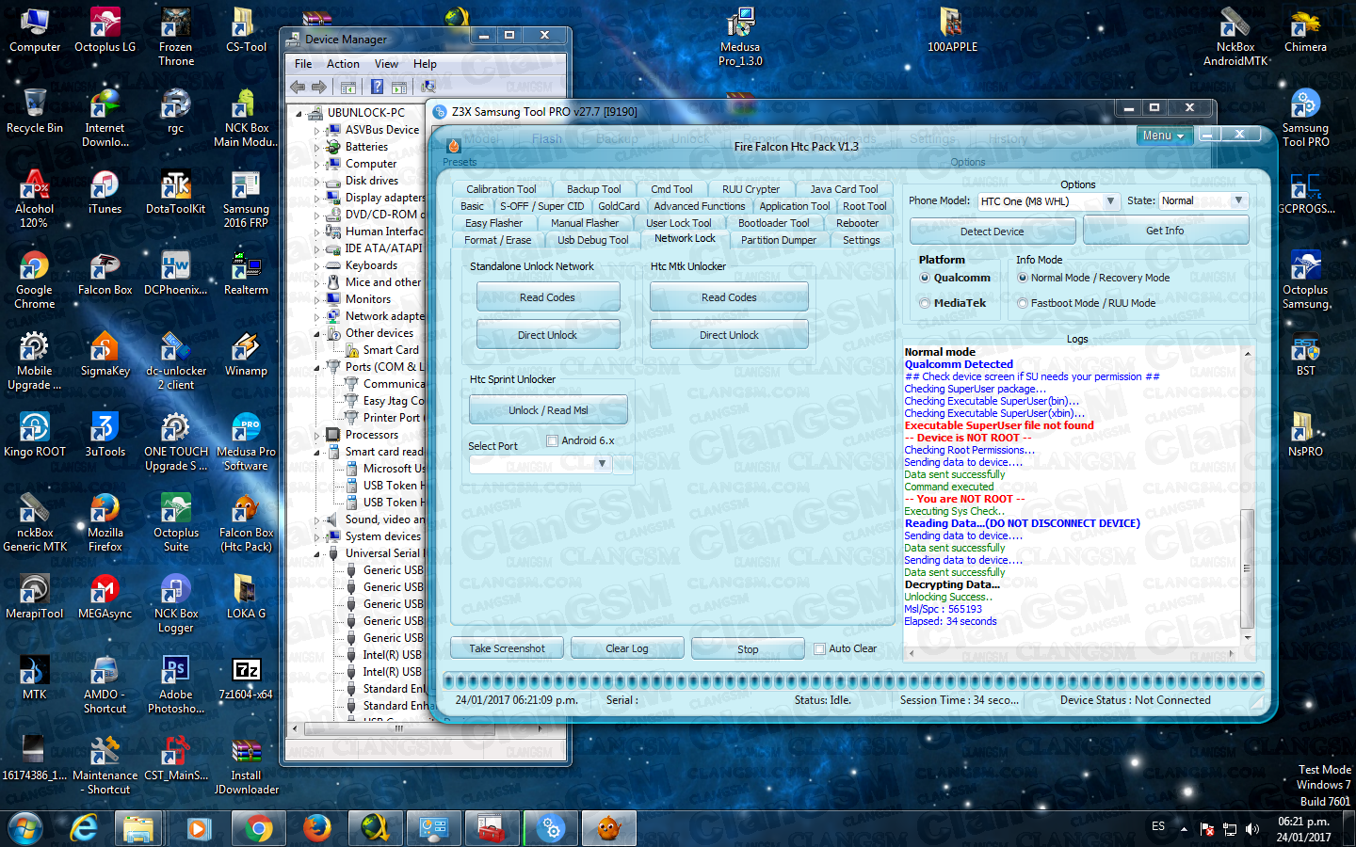Open Falcon Box (Htc Pack) desktop icon

click(x=246, y=522)
